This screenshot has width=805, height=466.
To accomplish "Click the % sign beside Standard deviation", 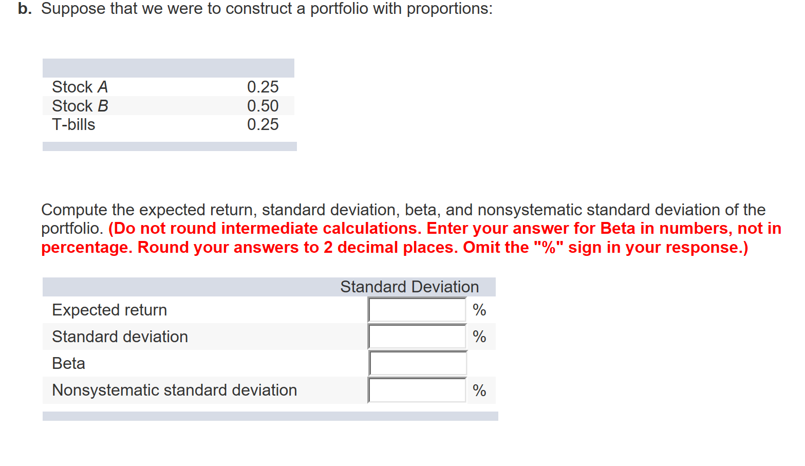I will point(480,337).
